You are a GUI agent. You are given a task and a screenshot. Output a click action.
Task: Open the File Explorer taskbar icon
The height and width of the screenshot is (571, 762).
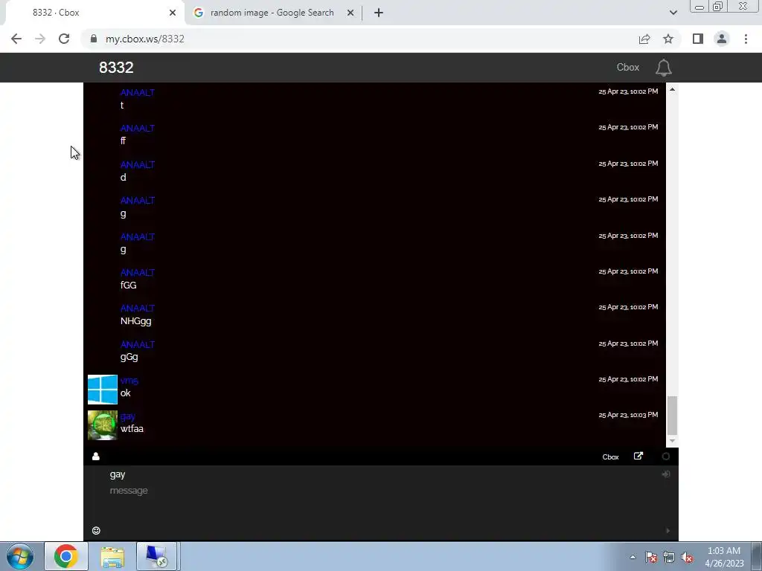tap(112, 556)
